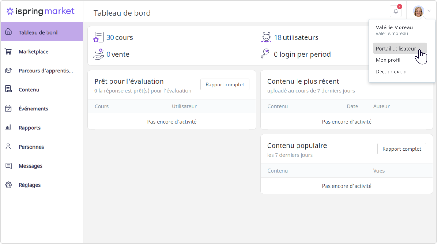Select Déconnexion to log out
Image resolution: width=437 pixels, height=244 pixels.
(391, 71)
